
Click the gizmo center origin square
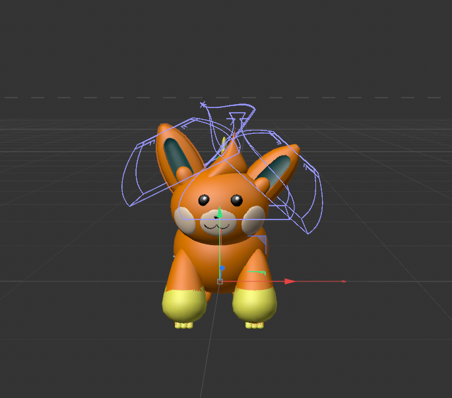(220, 281)
